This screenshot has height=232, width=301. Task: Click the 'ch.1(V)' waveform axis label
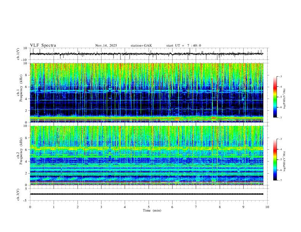(18, 54)
